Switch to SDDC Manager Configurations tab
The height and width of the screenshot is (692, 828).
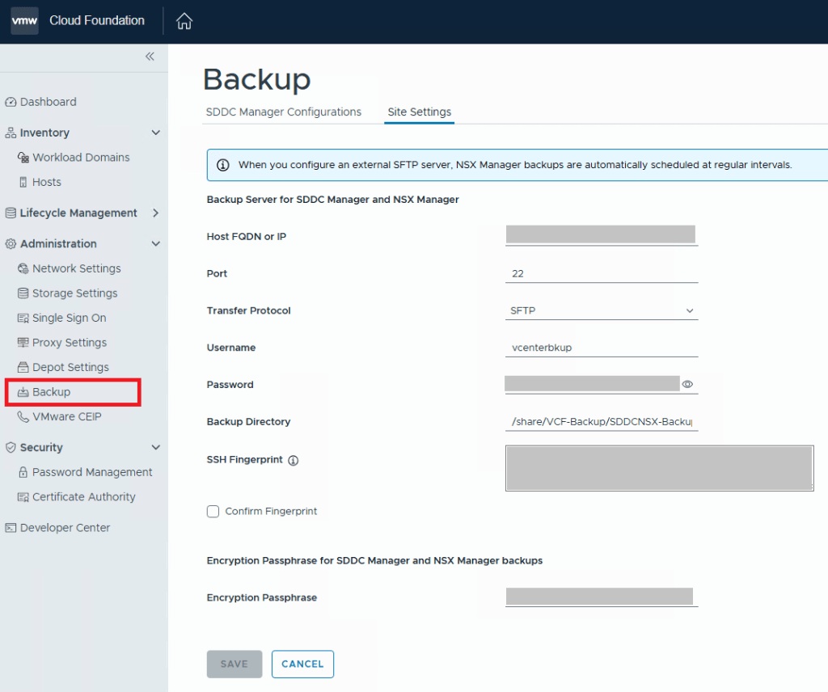(284, 112)
